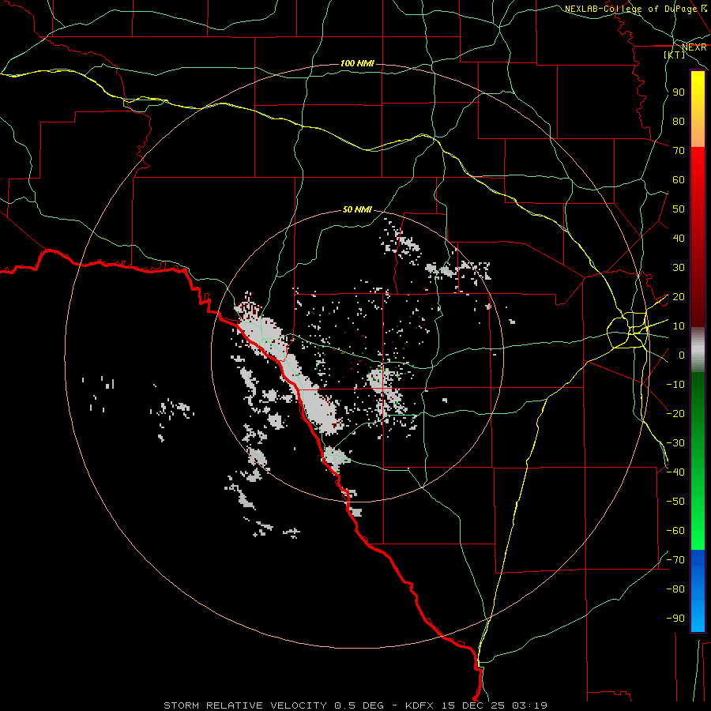This screenshot has height=711, width=711.
Task: Select the 0 value on the velocity scale
Action: pyautogui.click(x=682, y=355)
